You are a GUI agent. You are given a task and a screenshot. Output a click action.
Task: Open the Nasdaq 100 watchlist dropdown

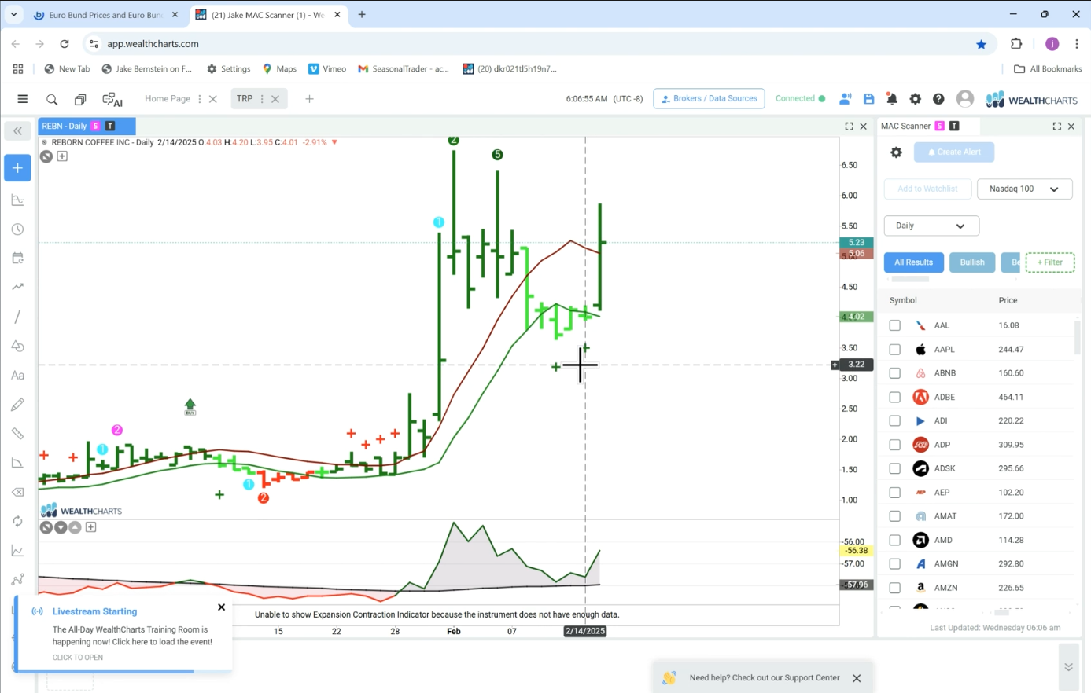coord(1024,189)
